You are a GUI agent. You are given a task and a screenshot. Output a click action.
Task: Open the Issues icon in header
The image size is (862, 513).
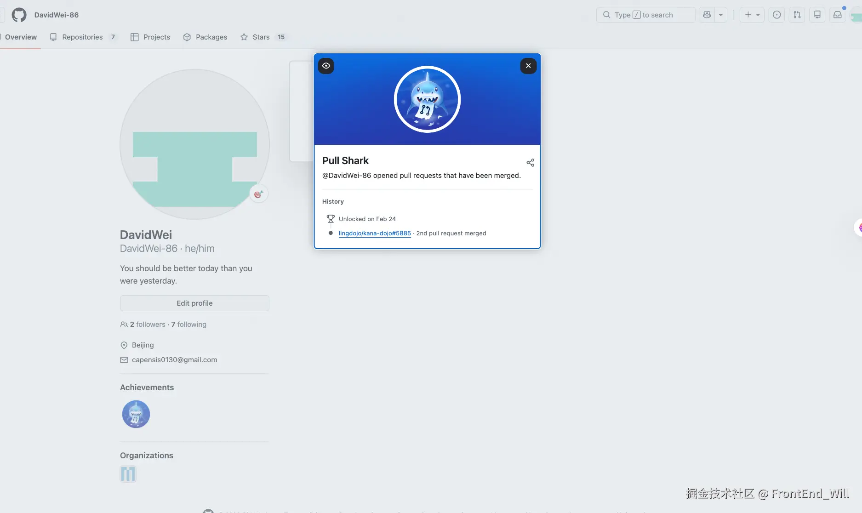pyautogui.click(x=776, y=15)
